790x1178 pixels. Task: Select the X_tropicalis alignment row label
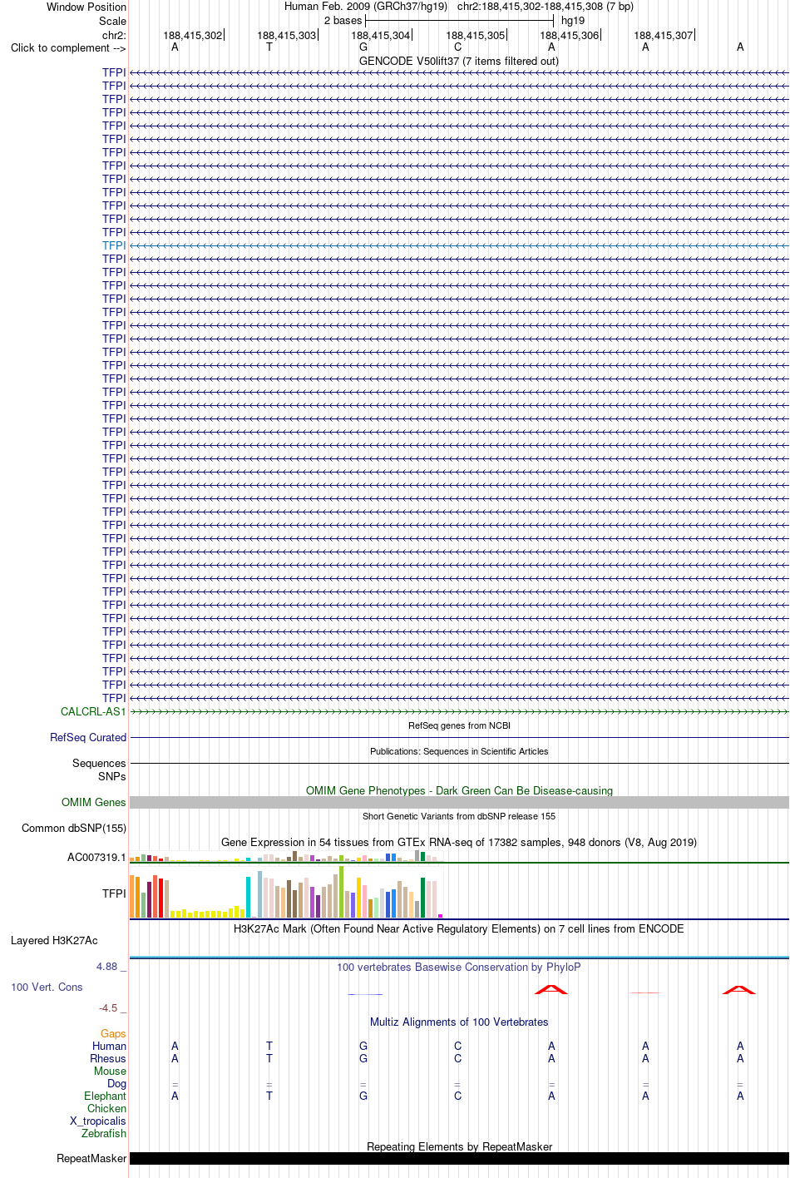pyautogui.click(x=98, y=1121)
